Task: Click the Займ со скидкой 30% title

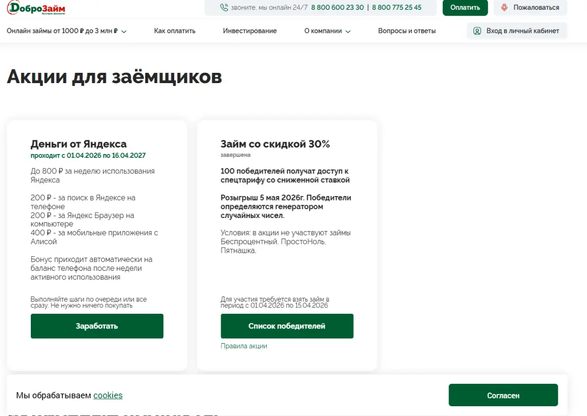Action: click(275, 144)
